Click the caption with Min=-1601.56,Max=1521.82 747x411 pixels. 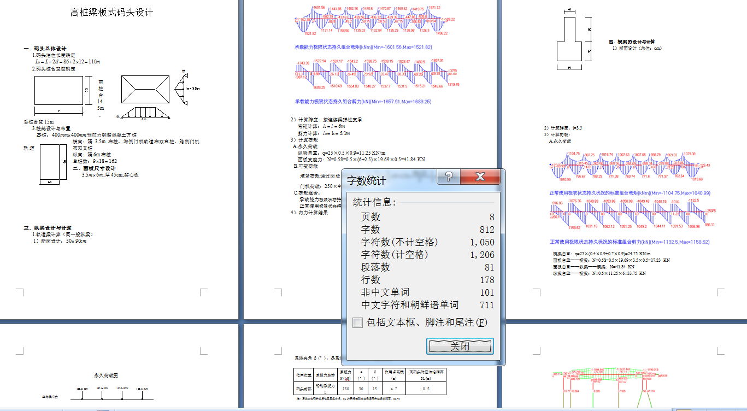(x=363, y=48)
